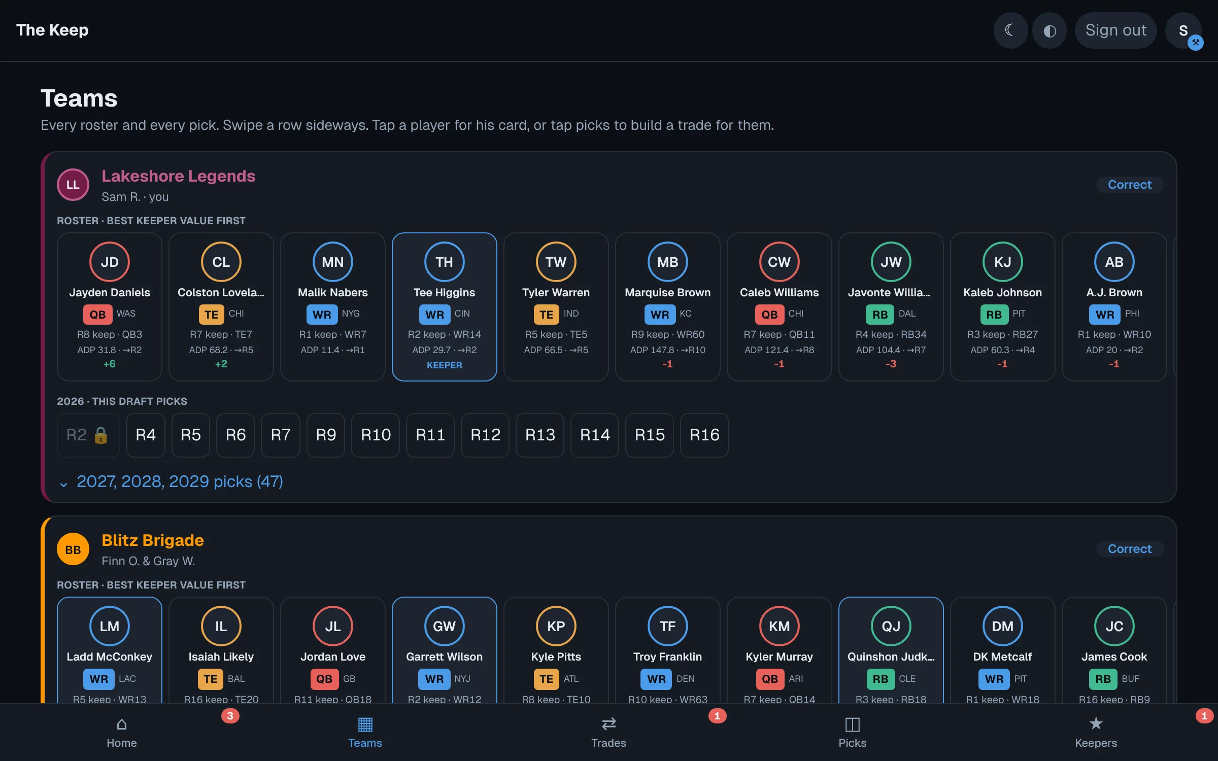Viewport: 1218px width, 761px height.
Task: Go to the Home tab
Action: pos(122,733)
